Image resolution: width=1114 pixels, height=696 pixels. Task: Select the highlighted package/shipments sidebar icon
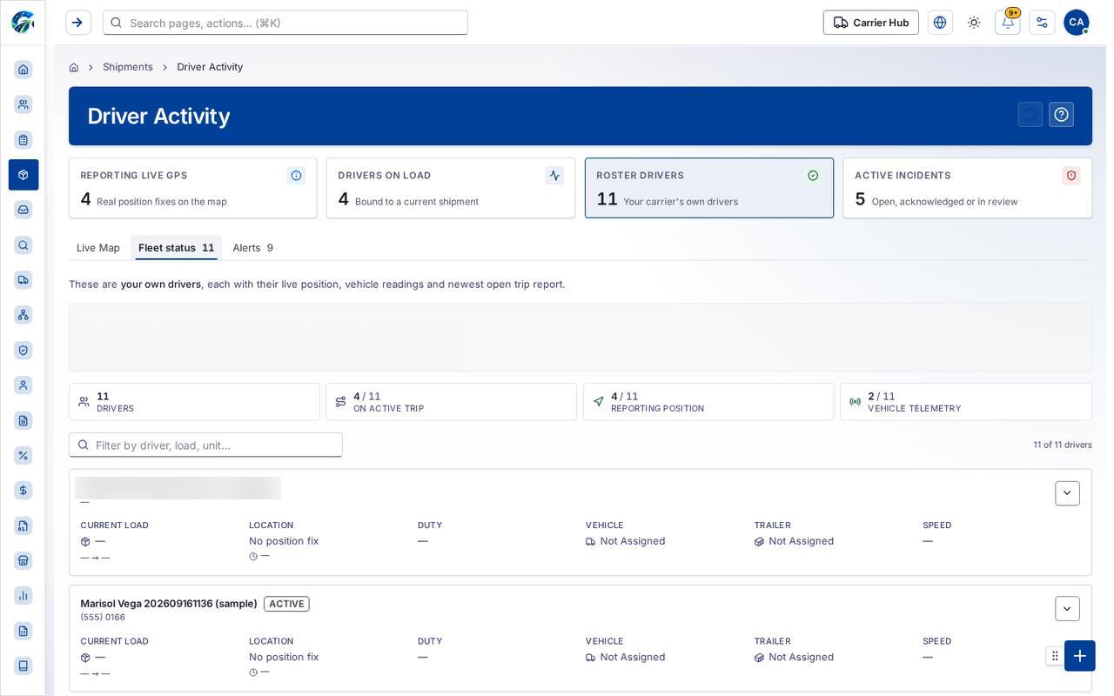click(23, 175)
